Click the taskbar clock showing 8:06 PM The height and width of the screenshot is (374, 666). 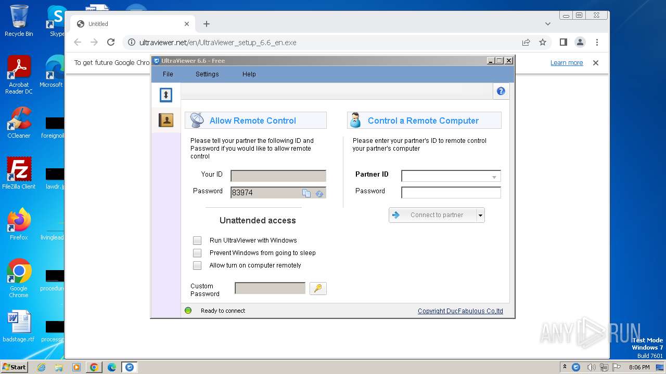(x=639, y=367)
